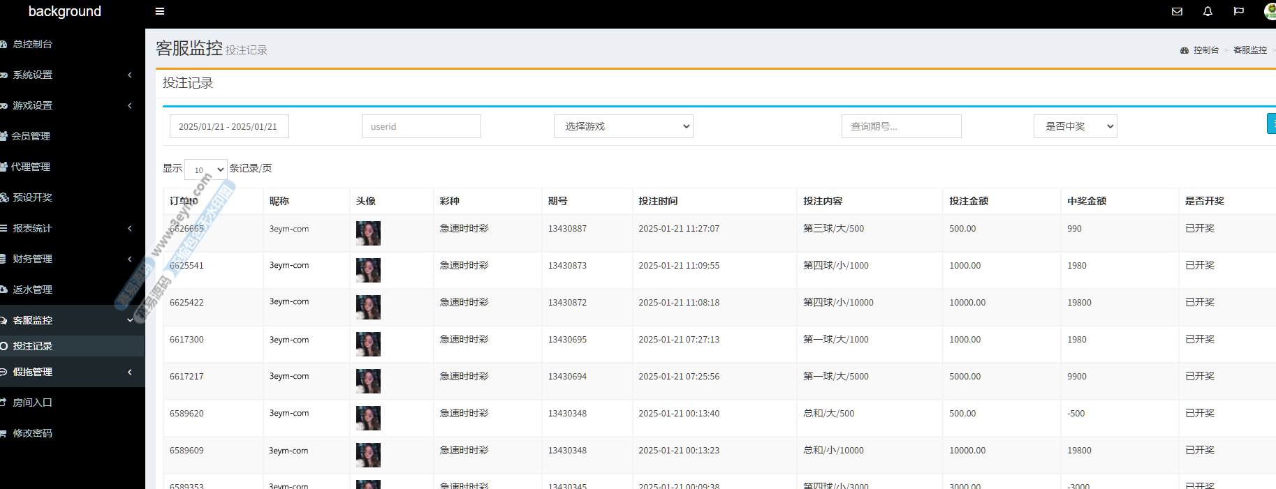The height and width of the screenshot is (489, 1276).
Task: Click the 客服监控 breadcrumb link
Action: pyautogui.click(x=1249, y=50)
